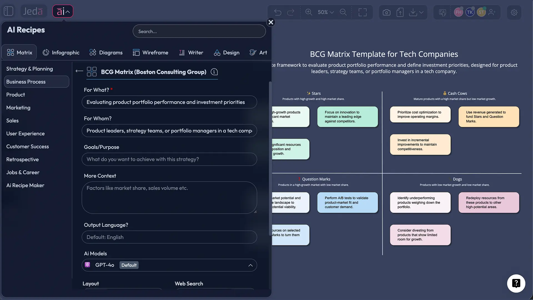Viewport: 533px width, 300px height.
Task: Click the fullscreen fit icon
Action: [x=363, y=12]
